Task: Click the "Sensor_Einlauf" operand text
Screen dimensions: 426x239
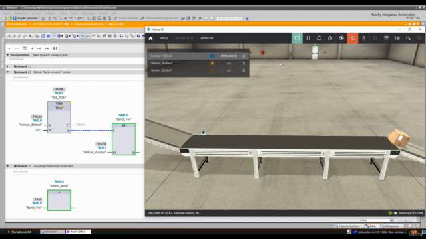Action: tap(31, 125)
